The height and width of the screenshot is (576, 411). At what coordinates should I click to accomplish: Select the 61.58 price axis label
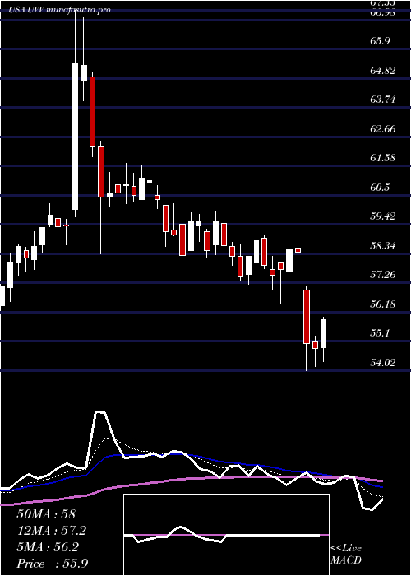tap(383, 158)
